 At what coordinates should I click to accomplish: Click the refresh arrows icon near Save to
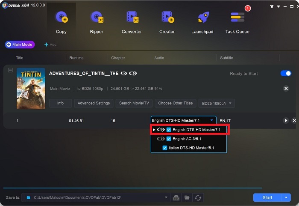pos(198,198)
